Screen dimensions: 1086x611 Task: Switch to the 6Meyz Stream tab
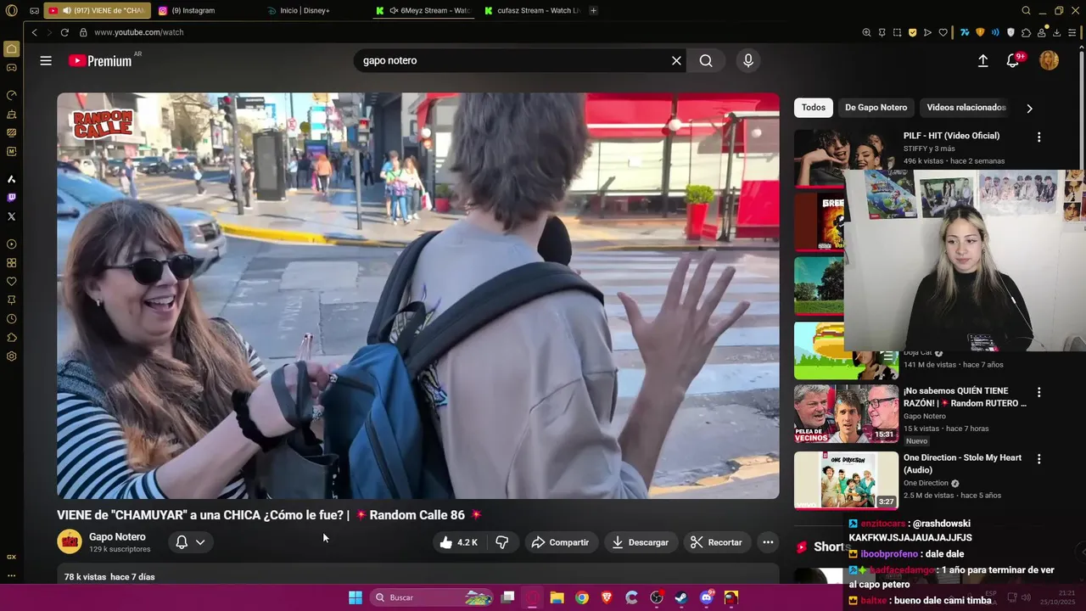tap(423, 11)
